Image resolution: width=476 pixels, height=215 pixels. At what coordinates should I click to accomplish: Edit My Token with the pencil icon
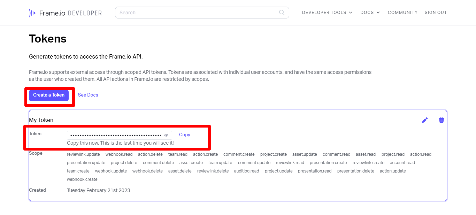point(424,120)
